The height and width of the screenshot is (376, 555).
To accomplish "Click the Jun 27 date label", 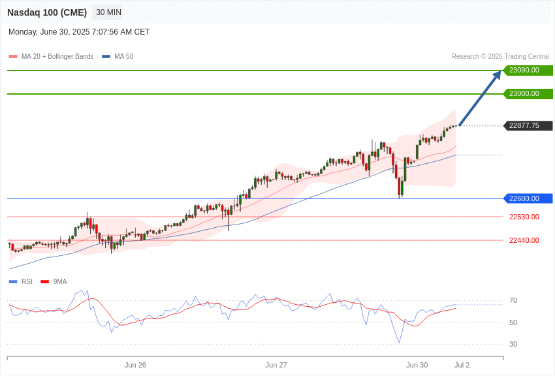I will [x=276, y=365].
